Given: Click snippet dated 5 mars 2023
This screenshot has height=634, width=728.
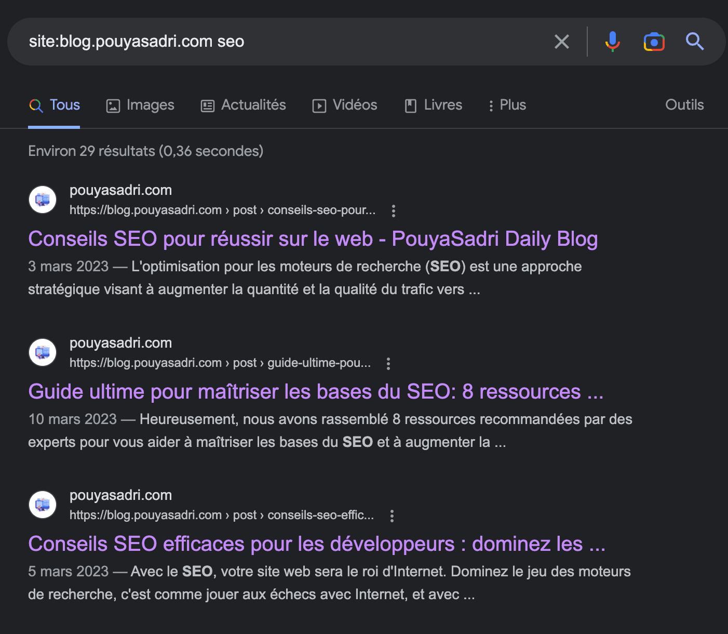Looking at the screenshot, I should 329,583.
